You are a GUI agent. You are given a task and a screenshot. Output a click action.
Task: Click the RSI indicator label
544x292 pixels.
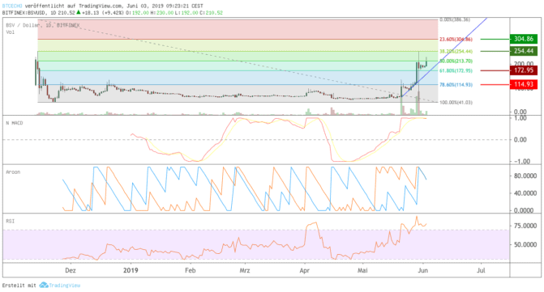(10, 221)
